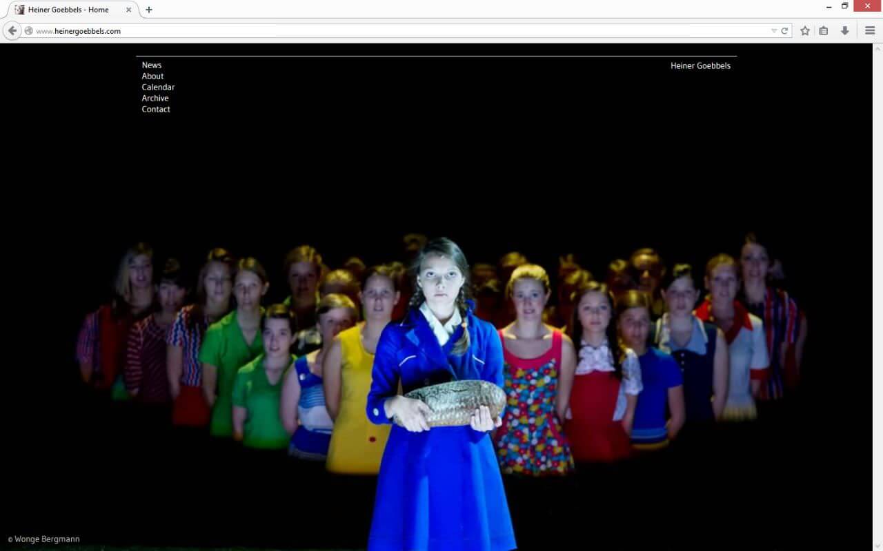Restore down the browser window
This screenshot has height=551, width=883.
(x=845, y=6)
